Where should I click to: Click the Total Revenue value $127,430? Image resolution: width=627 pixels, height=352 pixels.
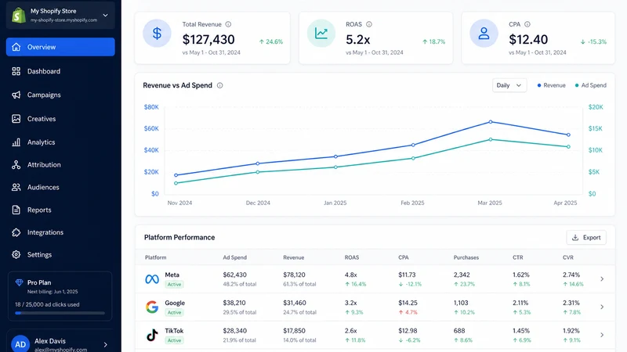coord(208,40)
